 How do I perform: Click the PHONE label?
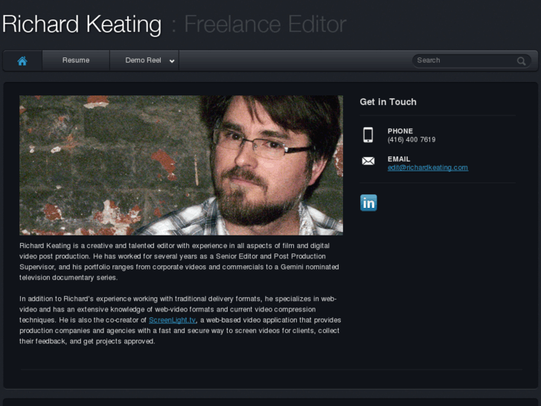pyautogui.click(x=400, y=131)
